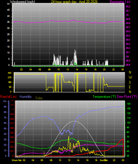The image size is (138, 164).
Task: Click the '24 hour graph day' title
Action: point(74,1)
